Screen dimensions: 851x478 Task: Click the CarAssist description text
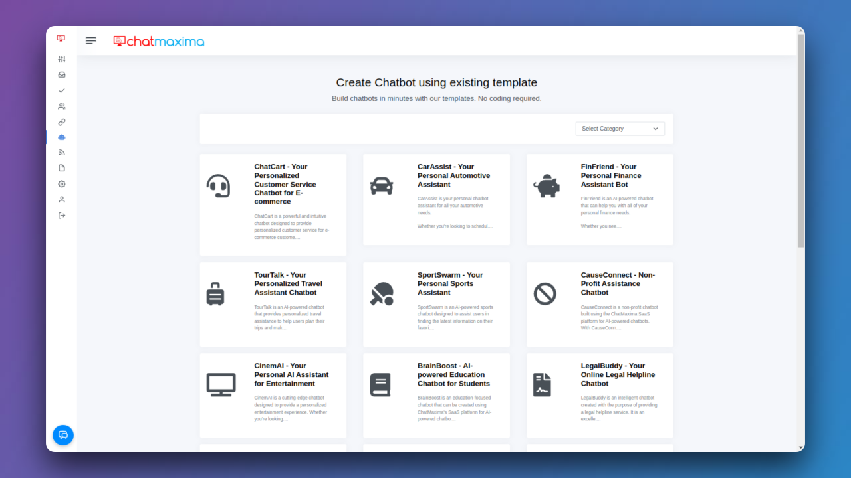(455, 212)
